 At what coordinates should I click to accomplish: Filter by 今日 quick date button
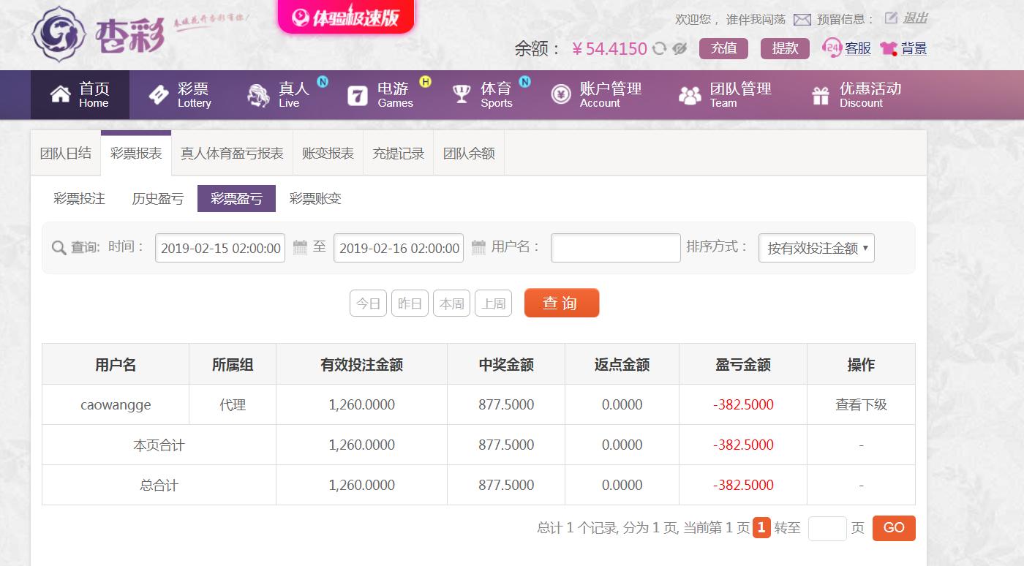tap(369, 303)
